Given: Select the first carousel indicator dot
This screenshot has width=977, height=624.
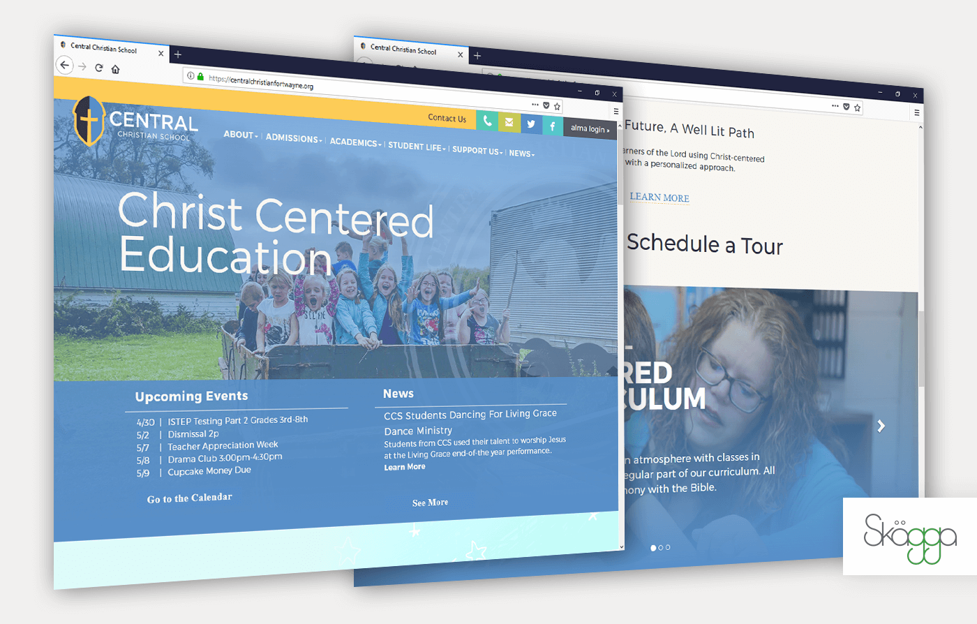Looking at the screenshot, I should tap(653, 548).
